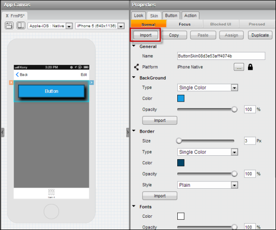The height and width of the screenshot is (230, 276).
Task: Close the FrmPS tab with the X
Action: click(7, 16)
